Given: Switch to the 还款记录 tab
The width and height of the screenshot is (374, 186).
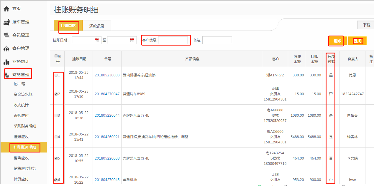Looking at the screenshot, I should coord(97,26).
